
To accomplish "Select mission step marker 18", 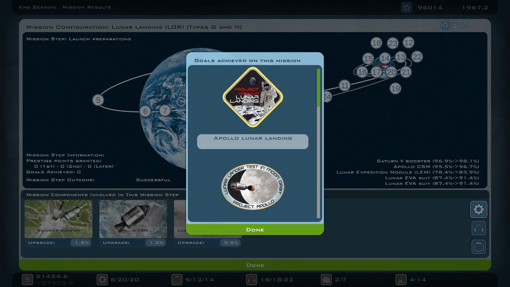I will click(376, 43).
